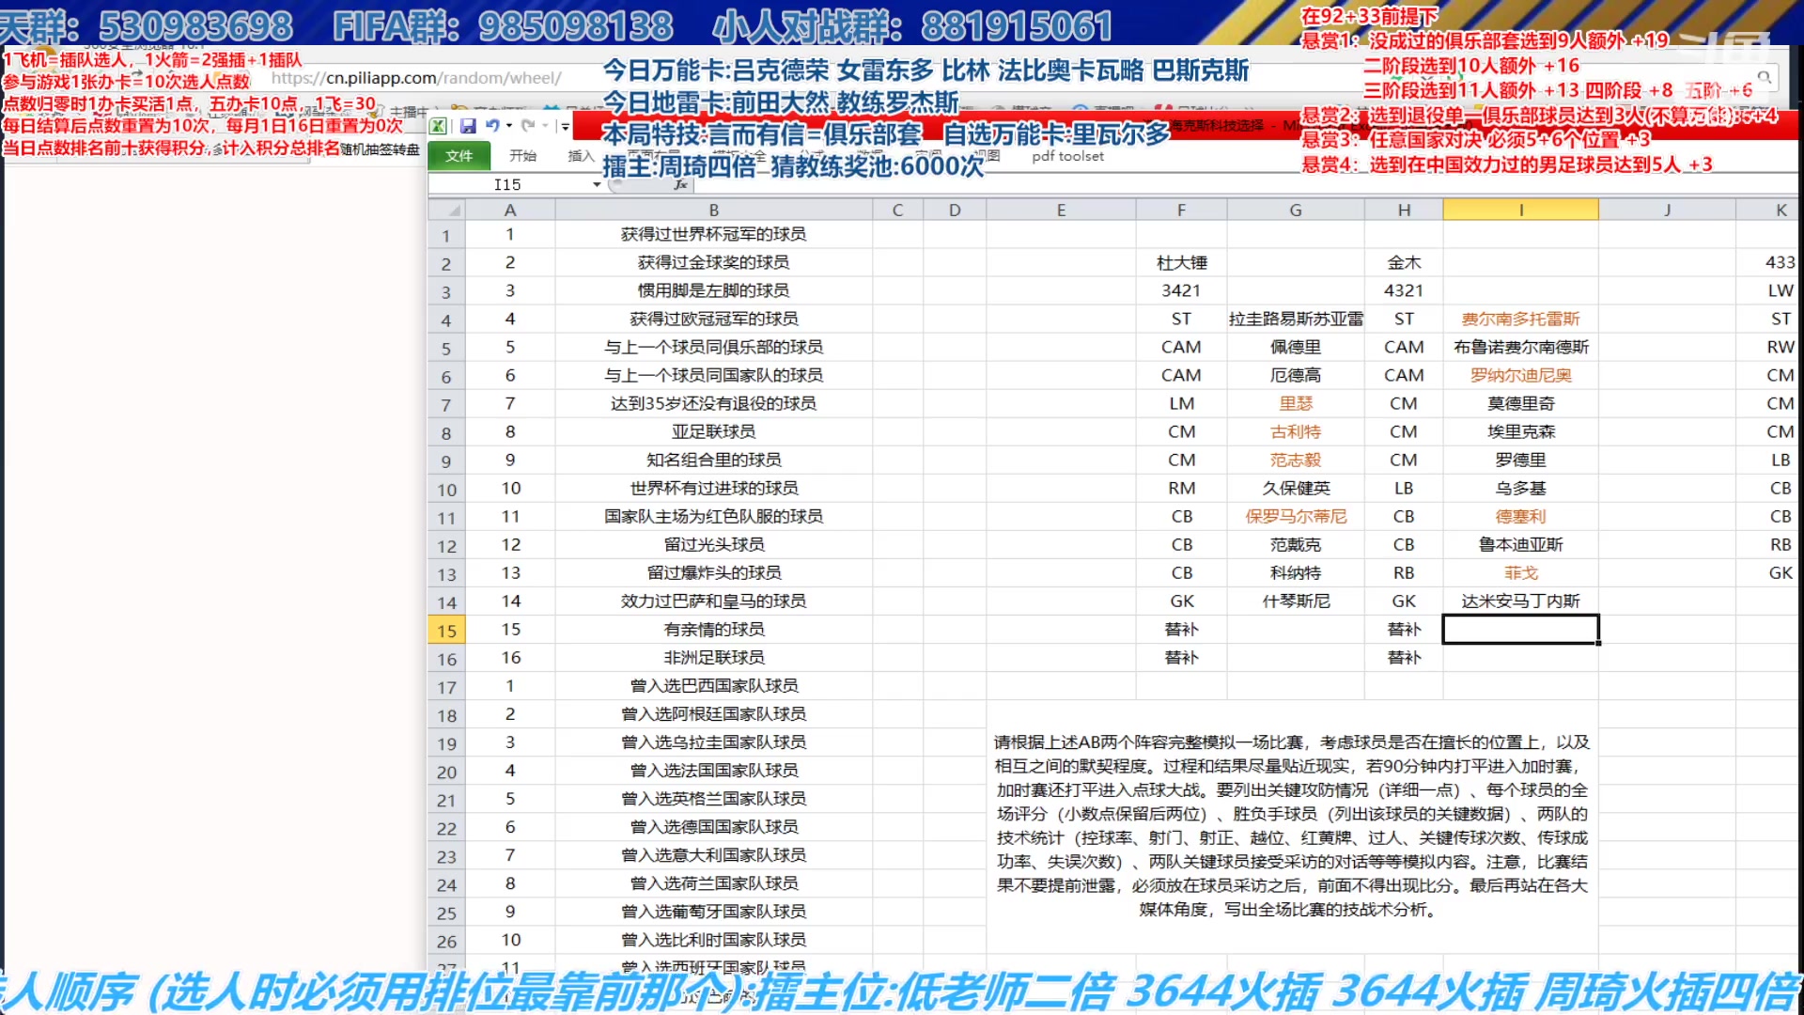Click cell '留过爆炸头的球员'
This screenshot has width=1804, height=1015.
(x=714, y=572)
